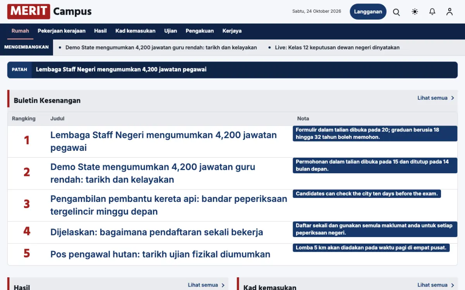Click the MERIT Campus logo
Viewport: 465px width, 290px height.
coord(50,12)
